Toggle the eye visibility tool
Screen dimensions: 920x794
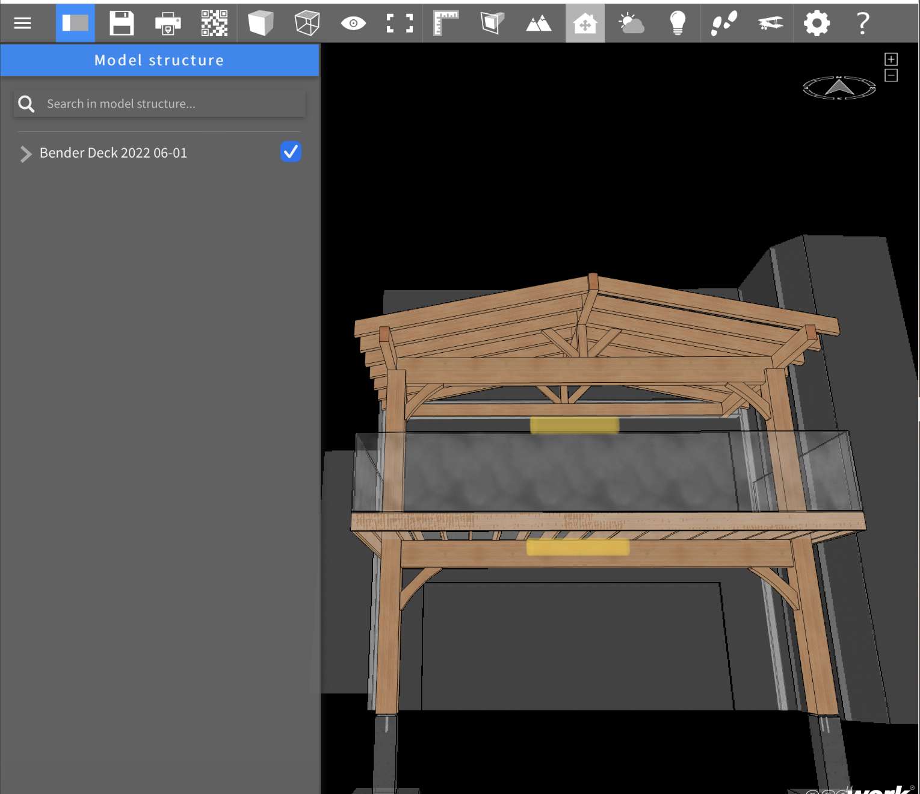(353, 23)
